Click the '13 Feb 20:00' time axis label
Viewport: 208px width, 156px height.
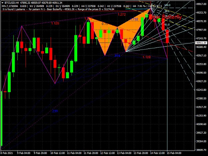point(141,153)
